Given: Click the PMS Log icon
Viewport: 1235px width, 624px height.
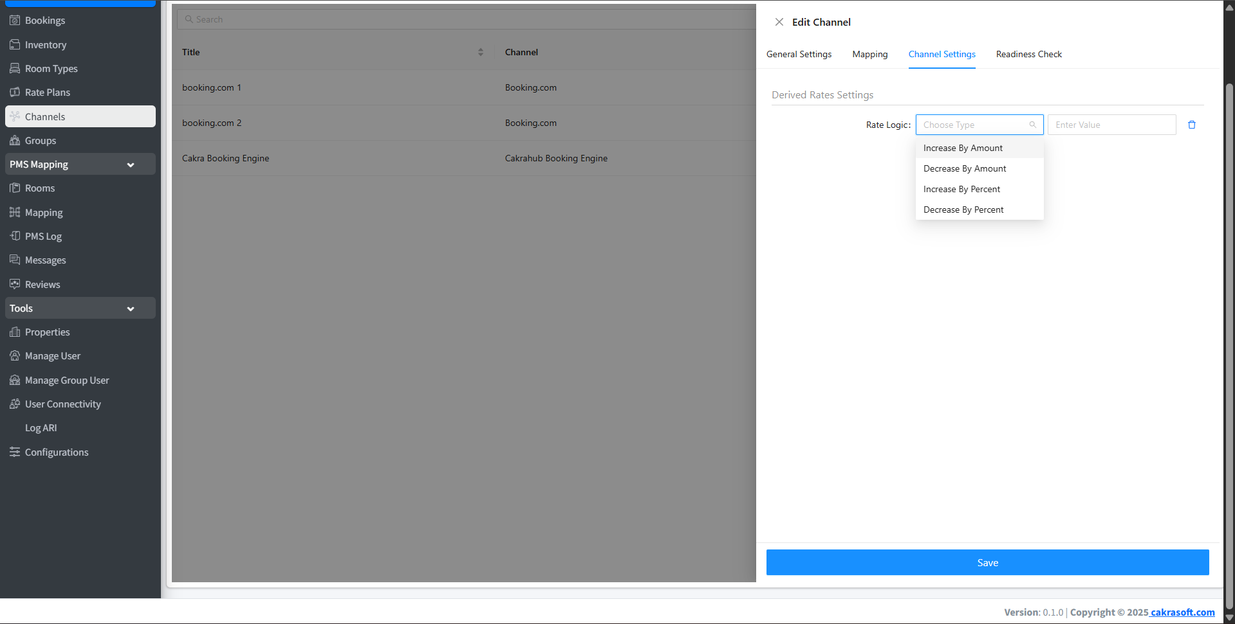Looking at the screenshot, I should tap(15, 236).
